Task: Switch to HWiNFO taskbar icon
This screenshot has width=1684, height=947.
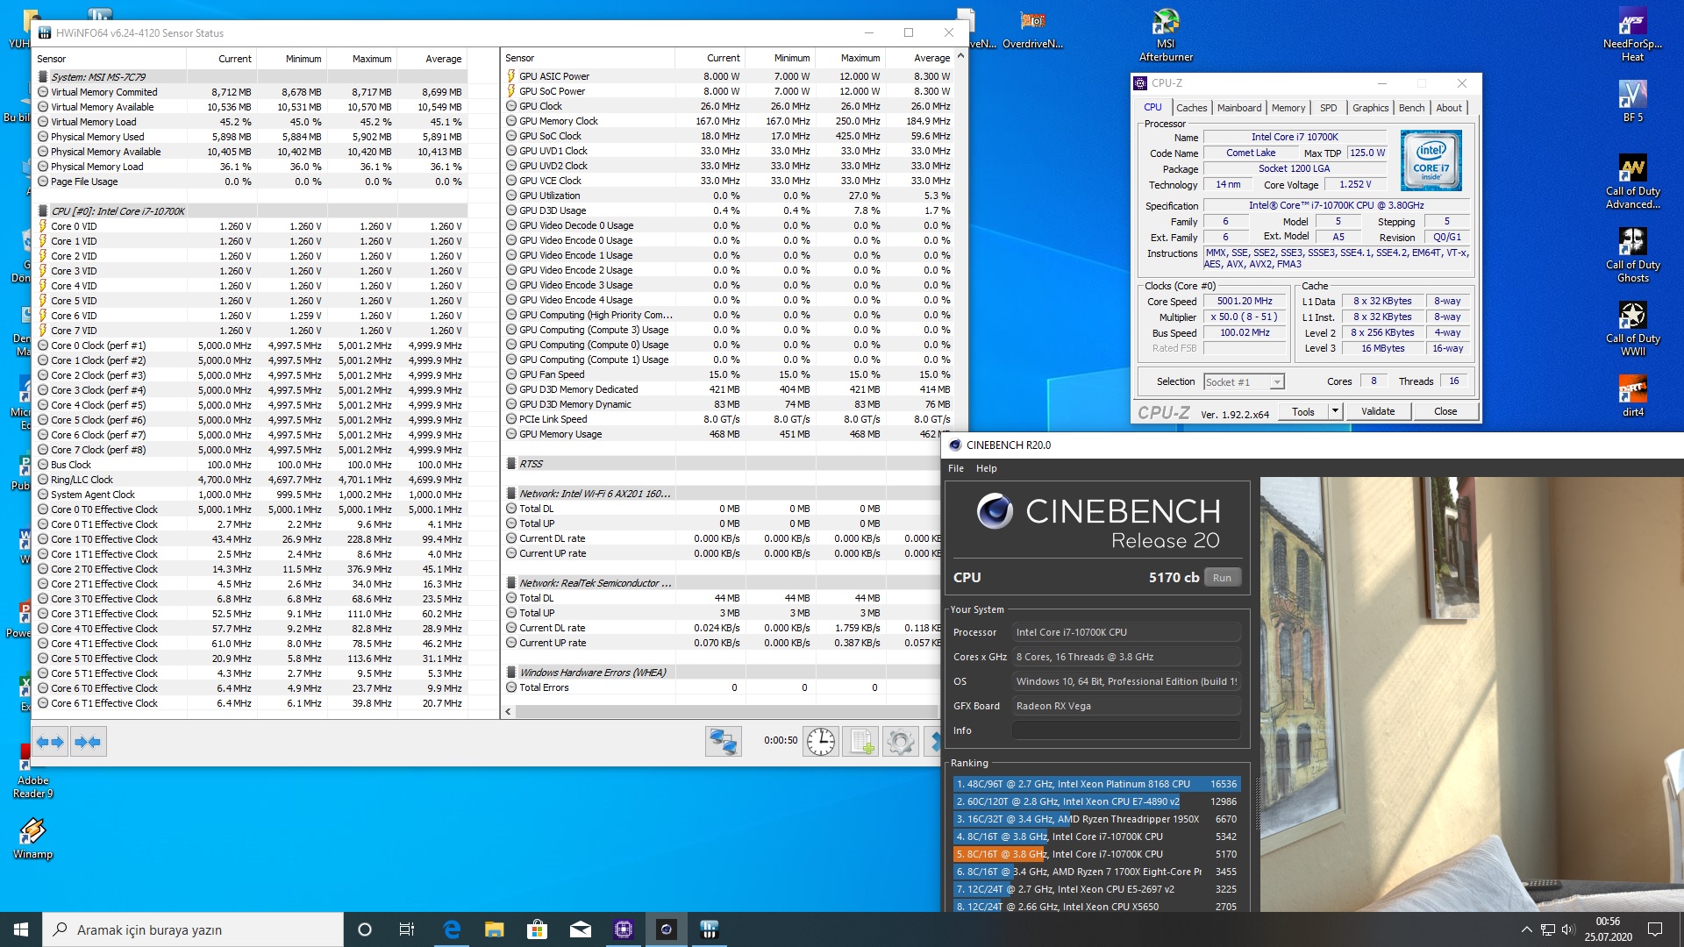Action: [710, 929]
